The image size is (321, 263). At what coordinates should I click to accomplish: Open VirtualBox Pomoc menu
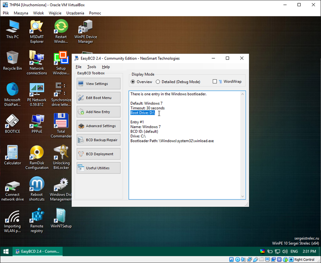click(95, 13)
